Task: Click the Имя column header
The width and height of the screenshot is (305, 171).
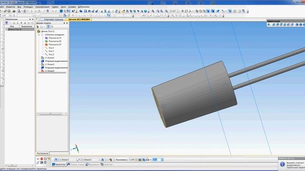Action: (x=12, y=26)
